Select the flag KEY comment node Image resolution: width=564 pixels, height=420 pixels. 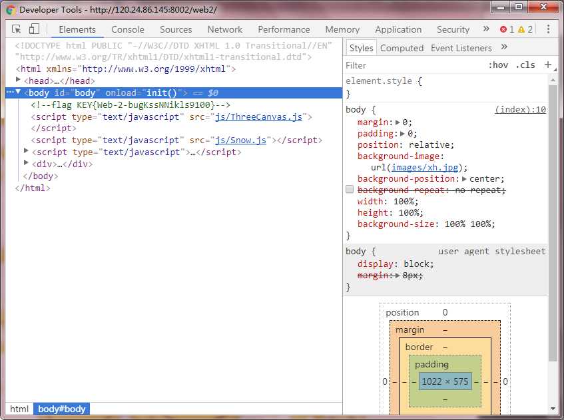(131, 105)
